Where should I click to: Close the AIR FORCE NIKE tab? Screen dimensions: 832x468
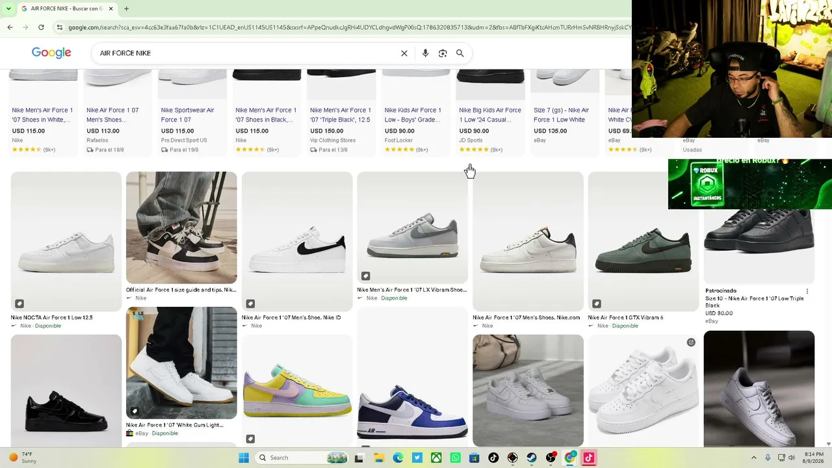111,8
